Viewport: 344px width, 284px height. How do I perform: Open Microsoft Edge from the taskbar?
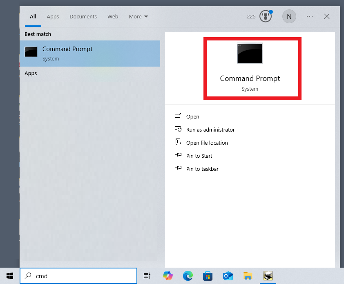[188, 276]
